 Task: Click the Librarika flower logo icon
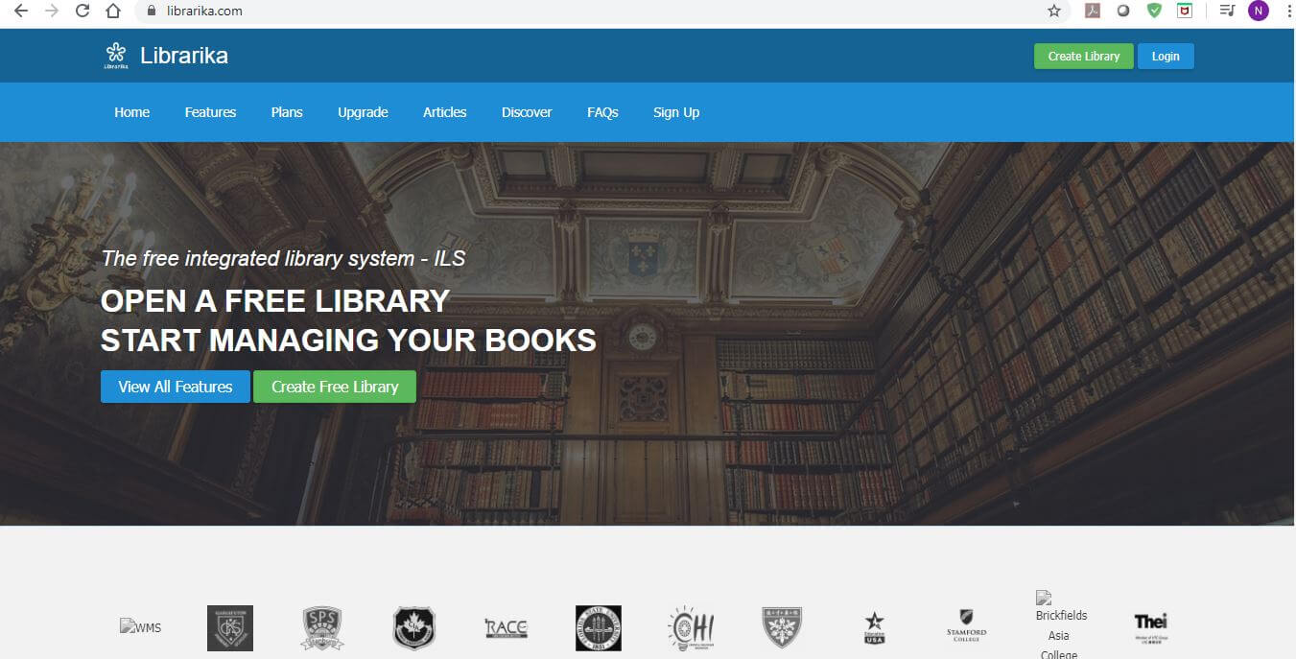point(116,56)
